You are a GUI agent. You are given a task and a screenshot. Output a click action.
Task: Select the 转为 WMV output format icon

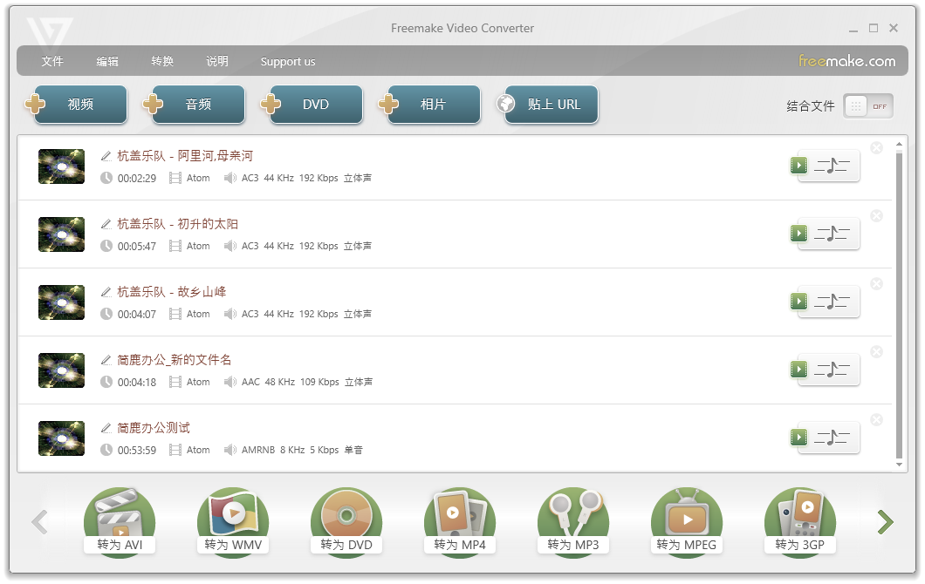click(x=233, y=518)
